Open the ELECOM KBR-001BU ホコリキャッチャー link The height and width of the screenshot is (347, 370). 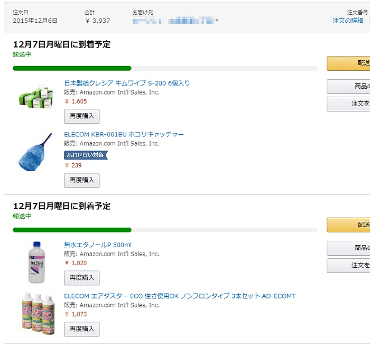pos(124,134)
